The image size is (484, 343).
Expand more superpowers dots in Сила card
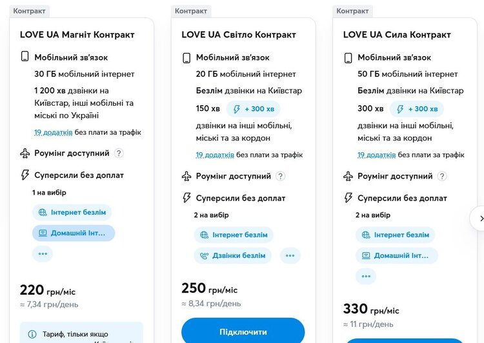tap(366, 276)
